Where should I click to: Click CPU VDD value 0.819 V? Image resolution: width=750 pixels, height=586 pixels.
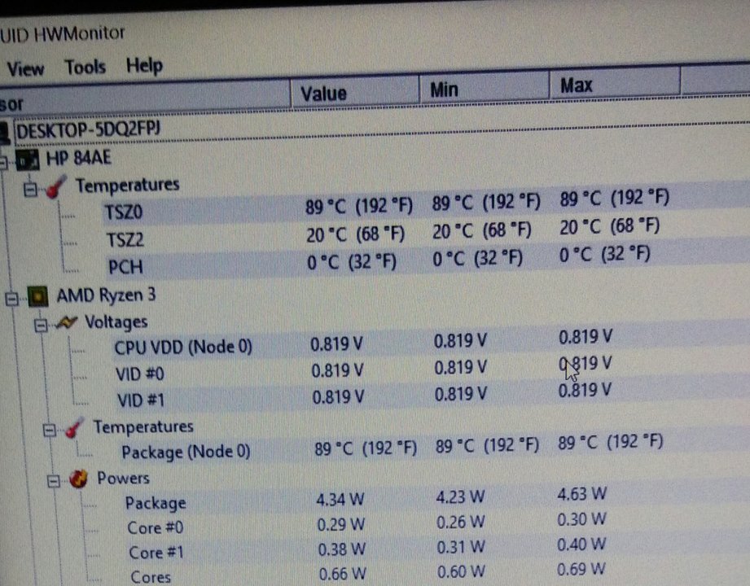tap(336, 344)
